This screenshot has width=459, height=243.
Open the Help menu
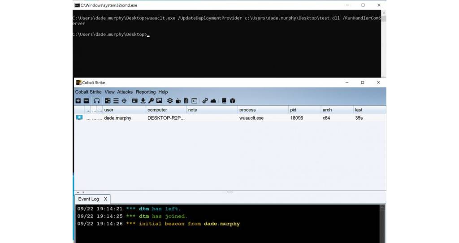163,92
